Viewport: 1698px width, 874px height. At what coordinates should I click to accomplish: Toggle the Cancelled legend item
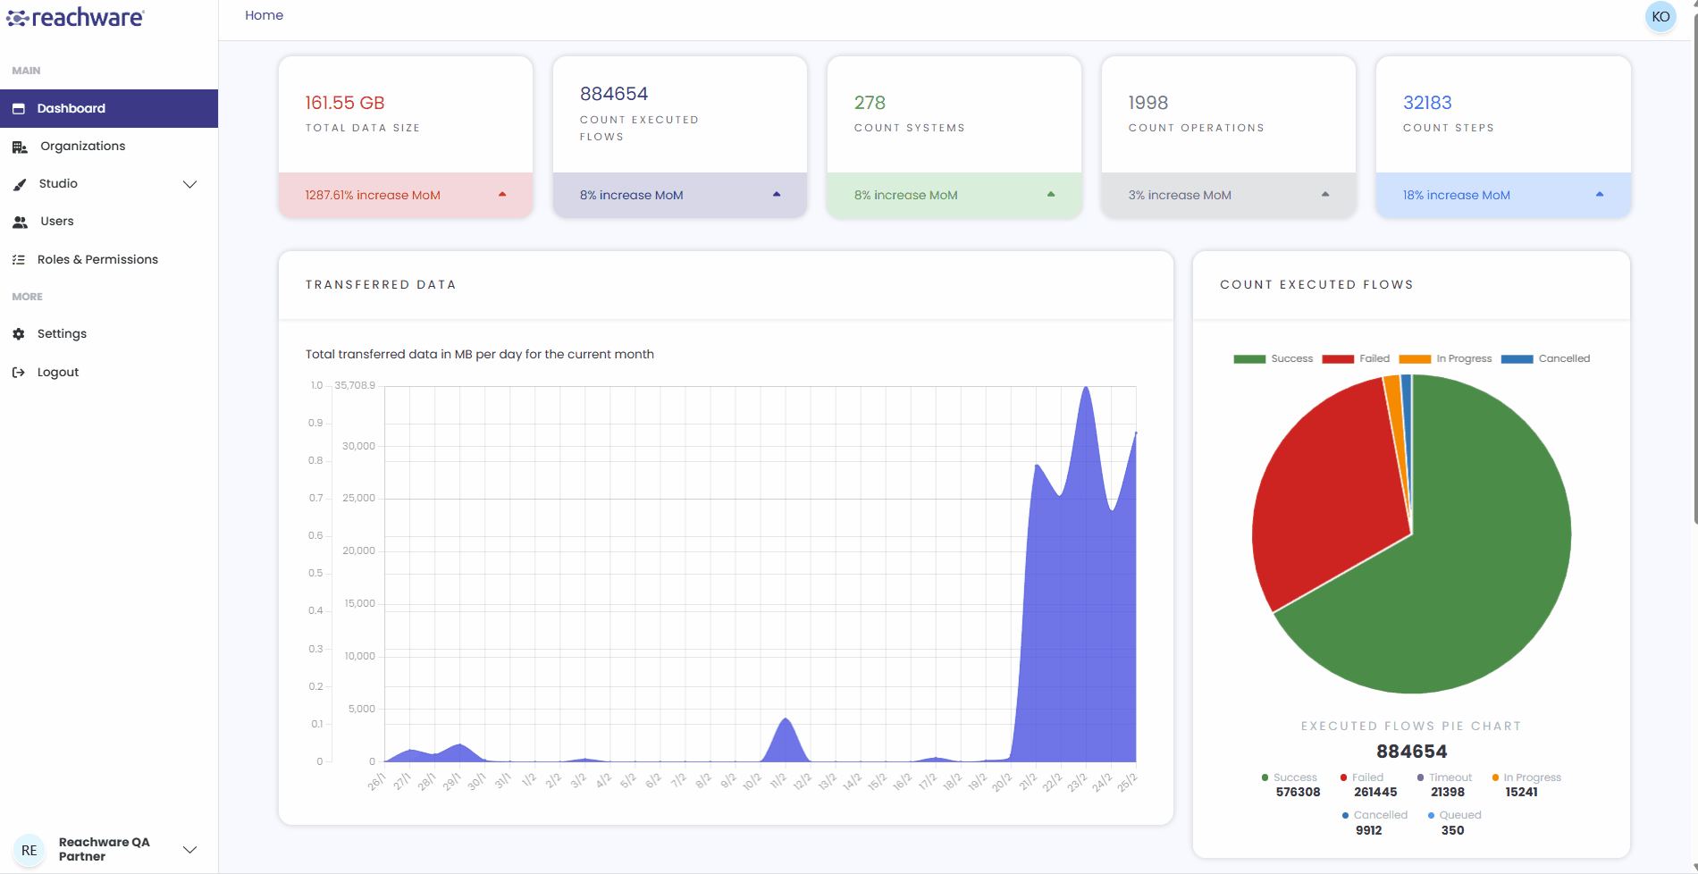tap(1545, 358)
